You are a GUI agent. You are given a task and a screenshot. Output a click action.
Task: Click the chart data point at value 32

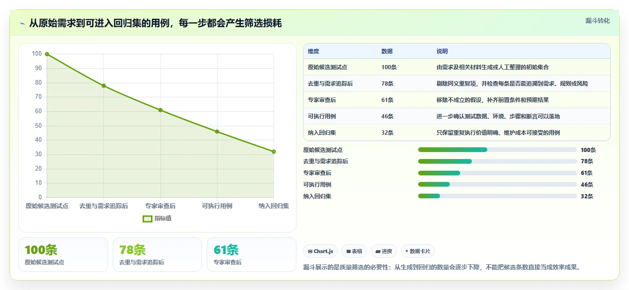point(274,152)
